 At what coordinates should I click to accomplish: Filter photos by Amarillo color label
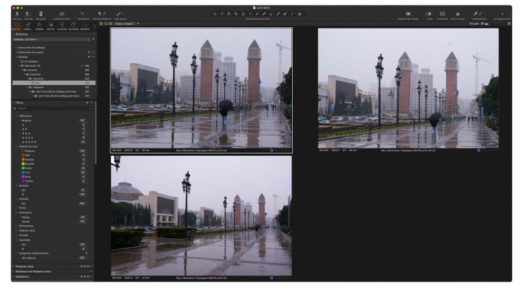[x=23, y=164]
